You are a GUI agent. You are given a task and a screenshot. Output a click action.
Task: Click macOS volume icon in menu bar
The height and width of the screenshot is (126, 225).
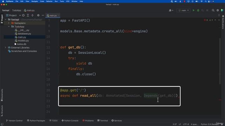176,1
